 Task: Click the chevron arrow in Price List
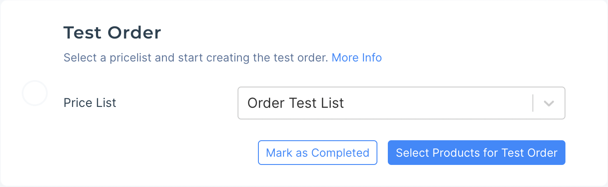coord(549,103)
